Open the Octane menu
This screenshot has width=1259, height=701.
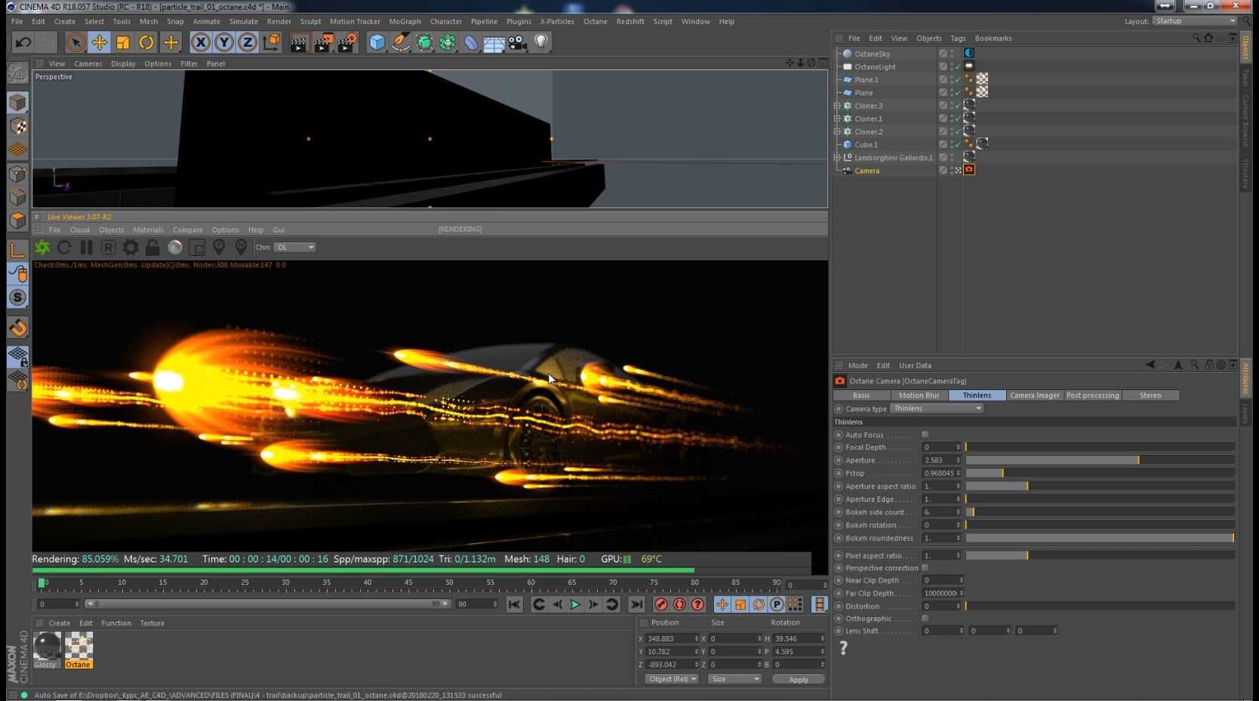click(x=595, y=21)
